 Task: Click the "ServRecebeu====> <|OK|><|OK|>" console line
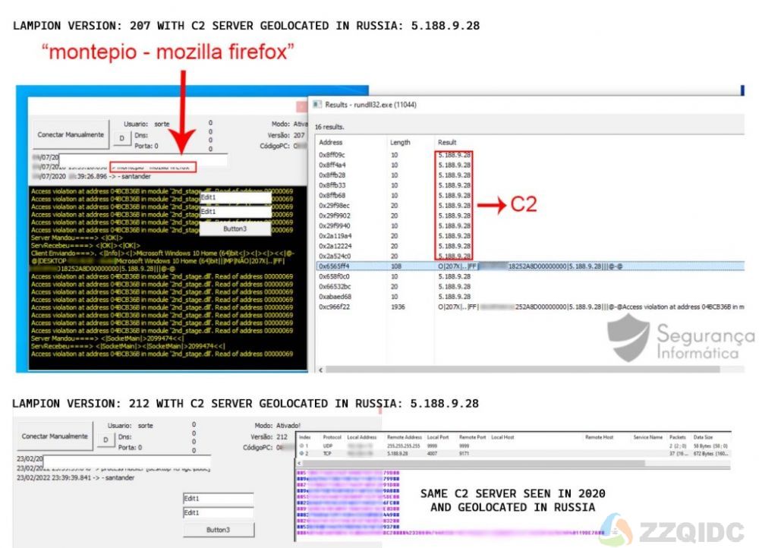[x=85, y=245]
